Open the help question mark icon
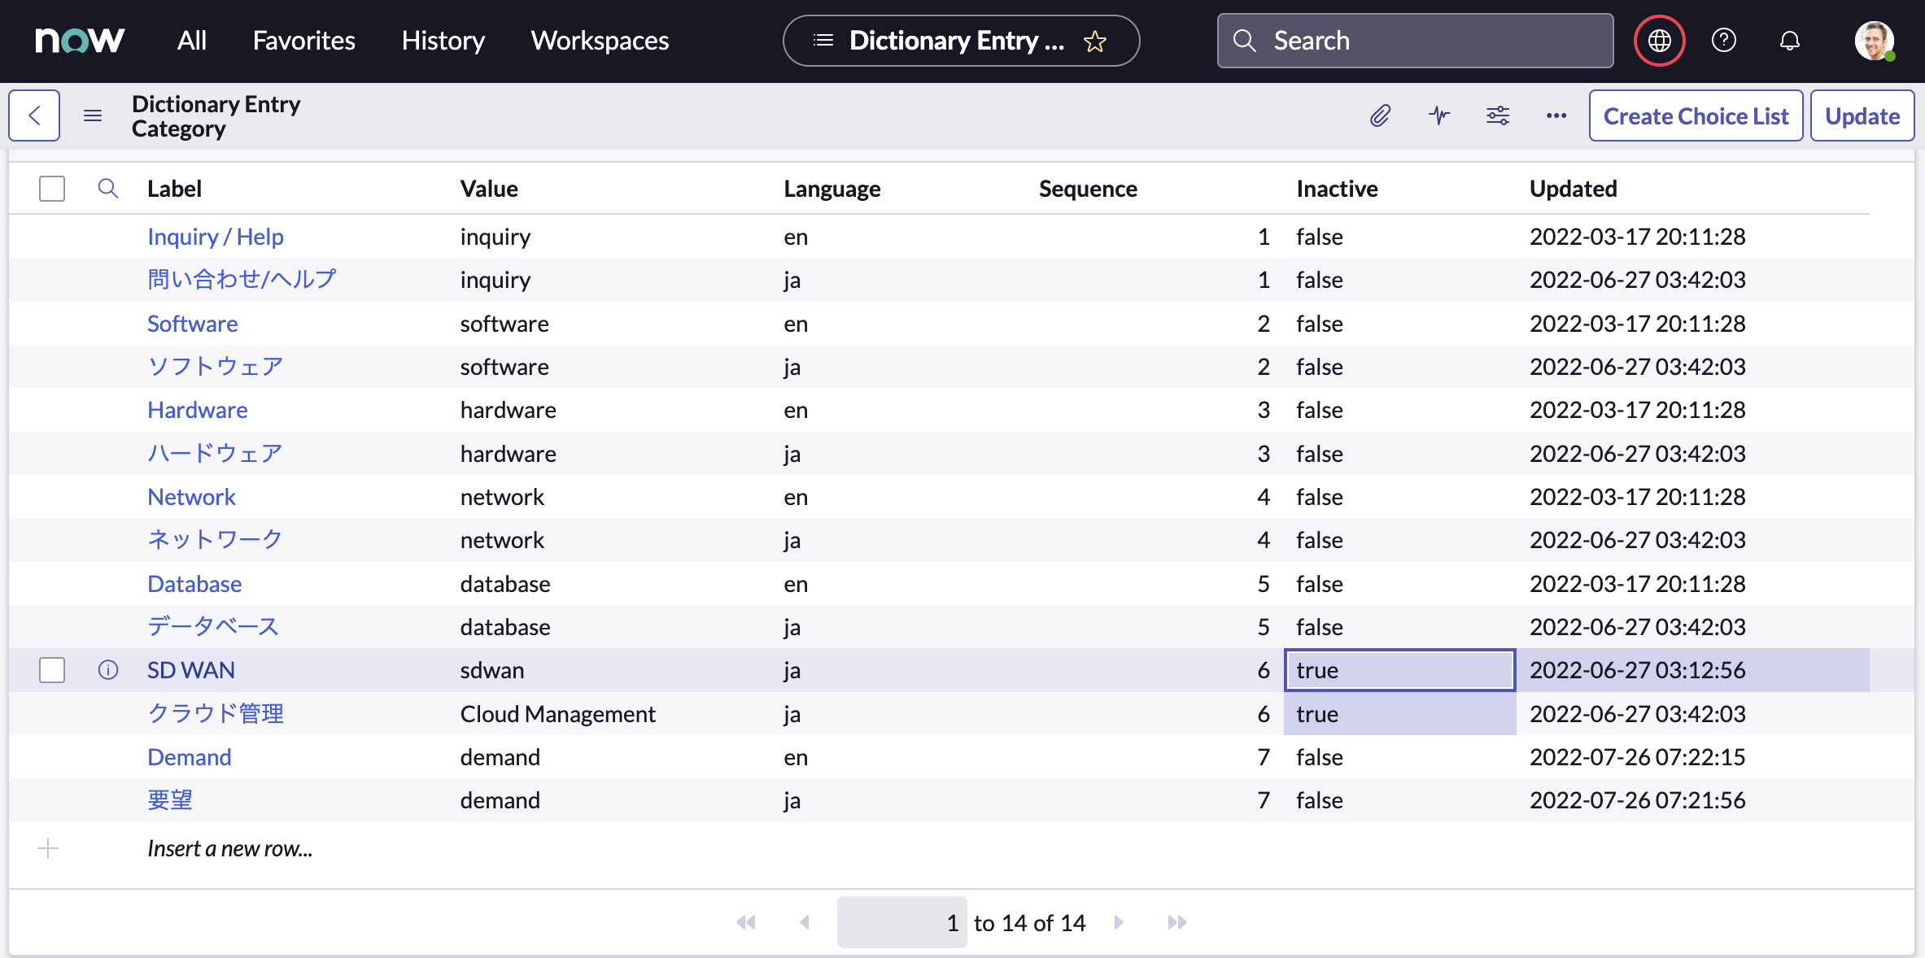Image resolution: width=1925 pixels, height=958 pixels. click(1724, 41)
